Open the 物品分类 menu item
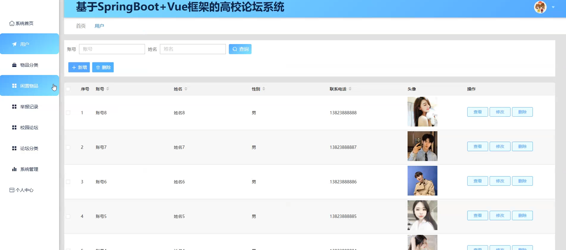 (x=30, y=65)
